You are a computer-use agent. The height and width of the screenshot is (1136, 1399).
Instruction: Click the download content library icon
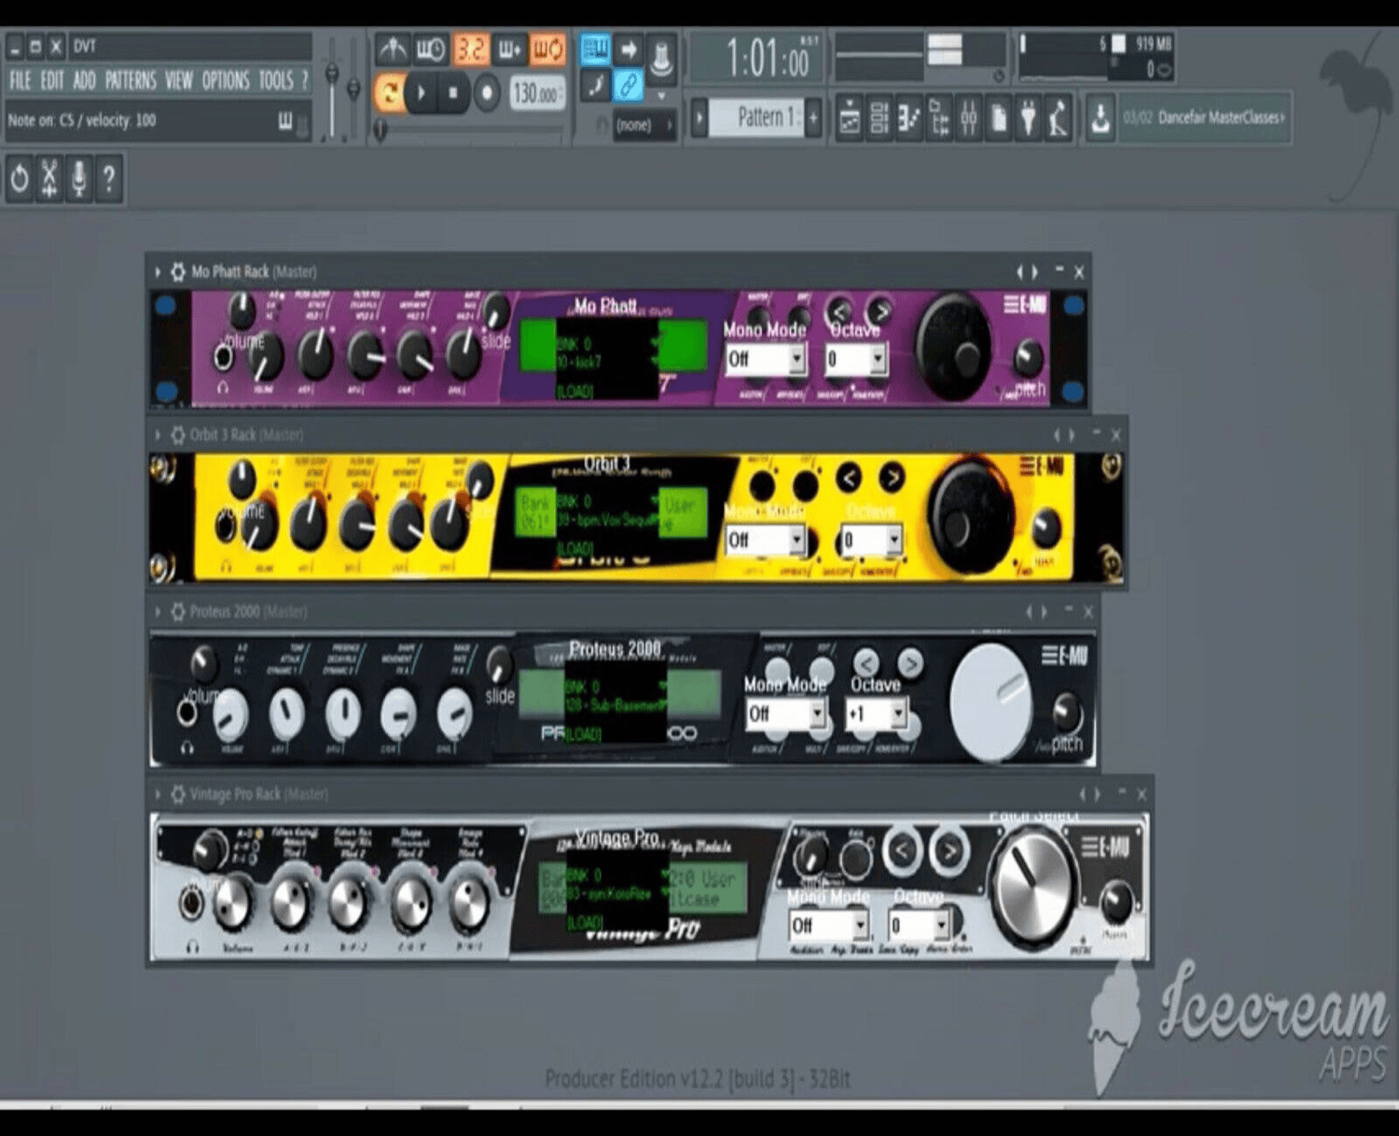[x=1101, y=118]
